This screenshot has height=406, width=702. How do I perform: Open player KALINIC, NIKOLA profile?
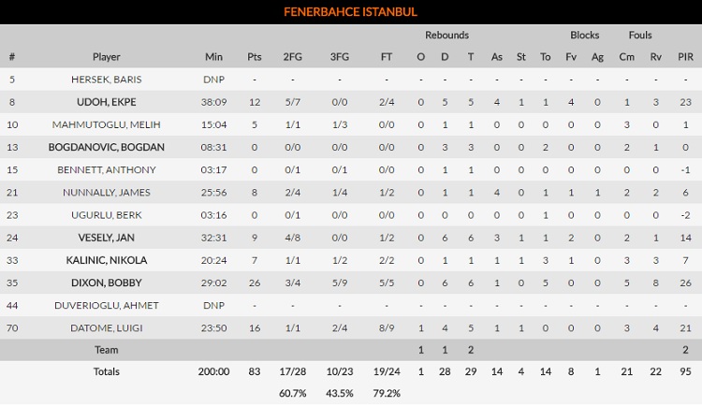tap(107, 260)
